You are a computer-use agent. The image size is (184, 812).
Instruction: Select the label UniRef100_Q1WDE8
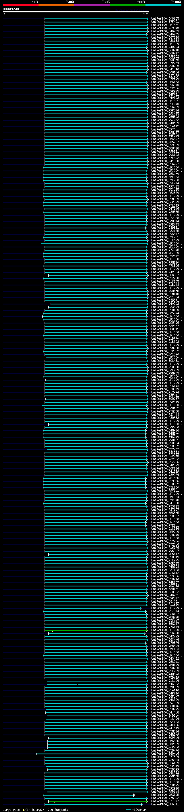pos(165,367)
